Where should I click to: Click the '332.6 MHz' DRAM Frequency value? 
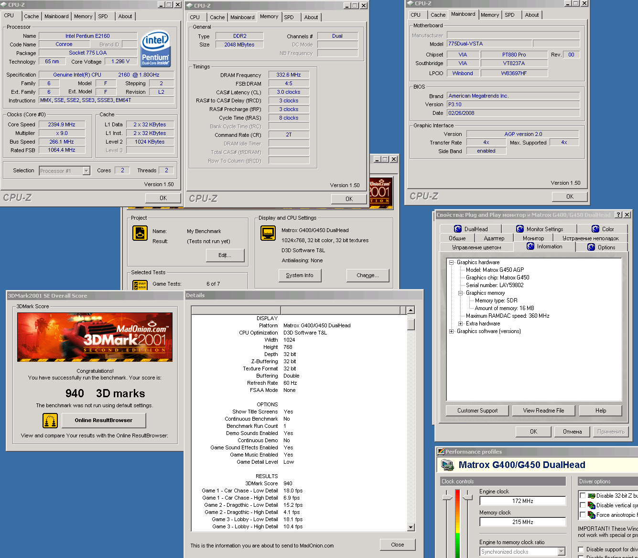pos(289,75)
